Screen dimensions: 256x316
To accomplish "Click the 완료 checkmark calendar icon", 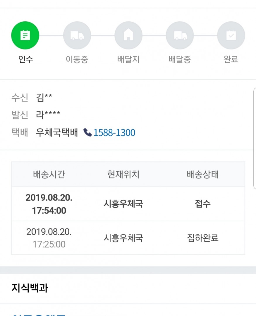I will pyautogui.click(x=231, y=35).
